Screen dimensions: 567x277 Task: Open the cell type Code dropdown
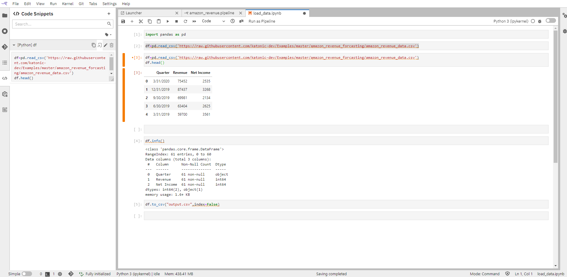(x=213, y=21)
